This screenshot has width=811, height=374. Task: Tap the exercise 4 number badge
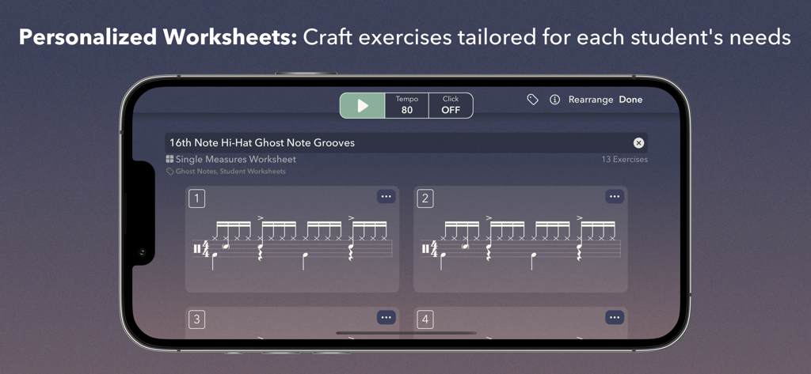click(425, 319)
